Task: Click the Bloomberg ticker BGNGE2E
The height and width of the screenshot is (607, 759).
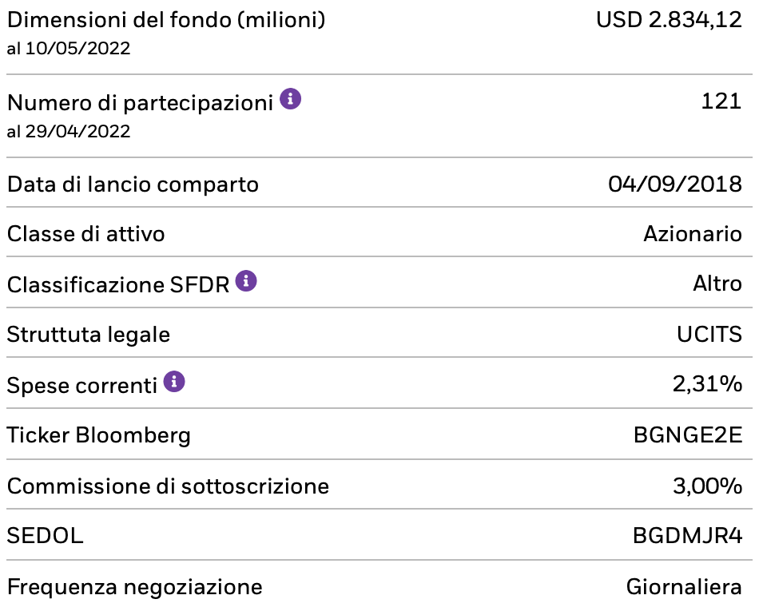Action: (x=687, y=435)
